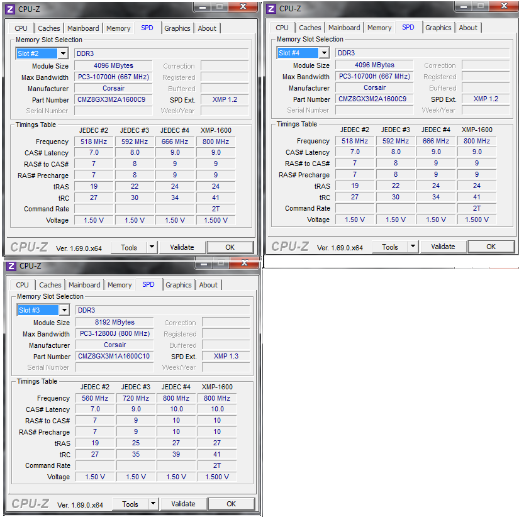Viewport: 519px width, 517px height.
Task: Click 35 tRC value under JEDEC #3
Action: tap(136, 455)
